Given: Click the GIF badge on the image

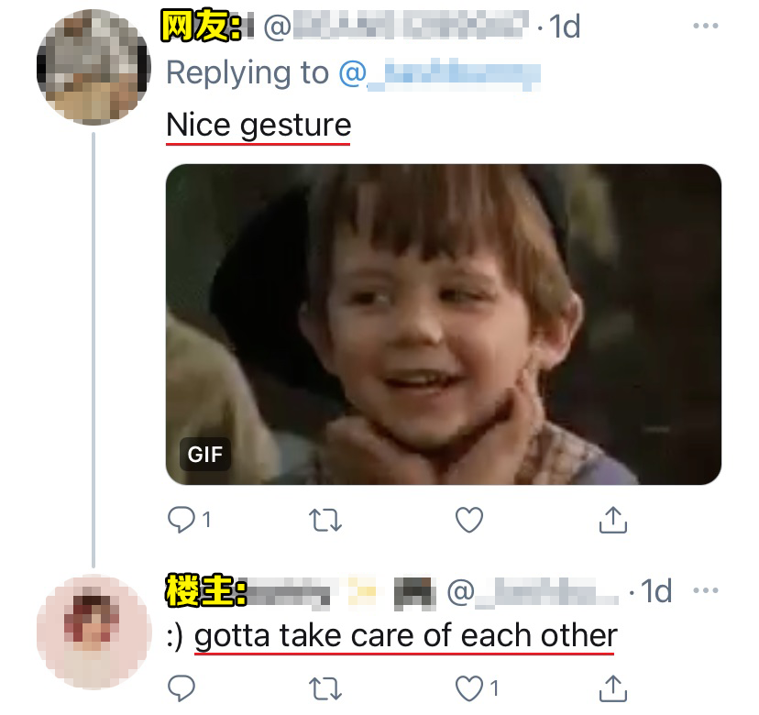Looking at the screenshot, I should tap(204, 454).
